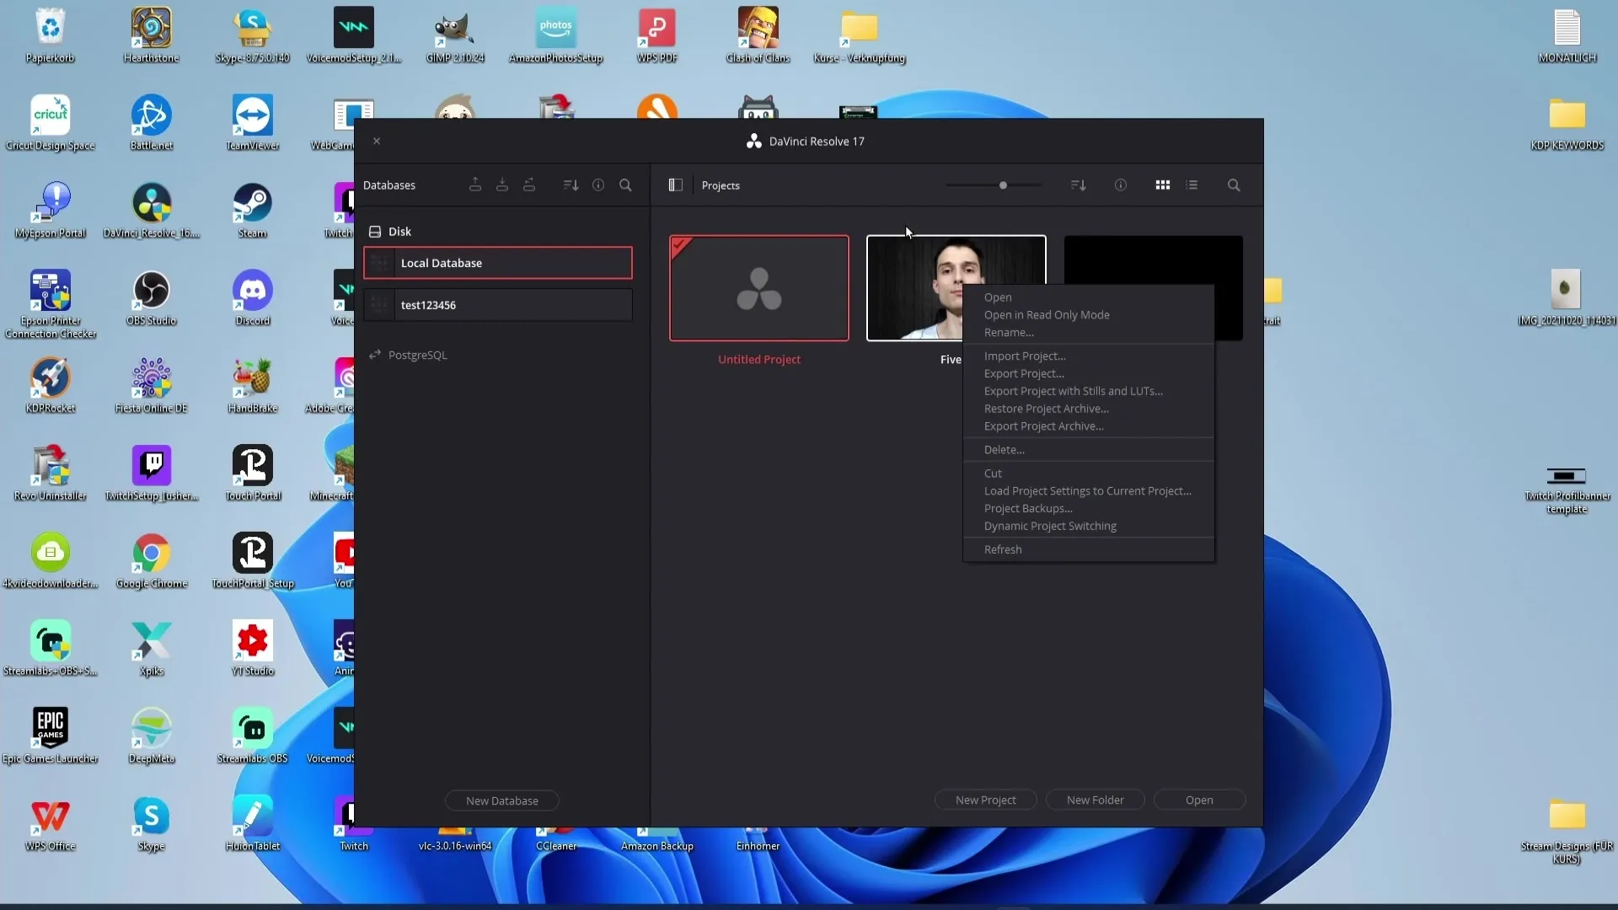The image size is (1618, 910).
Task: Toggle grid view icon in Projects toolbar
Action: [x=1162, y=185]
